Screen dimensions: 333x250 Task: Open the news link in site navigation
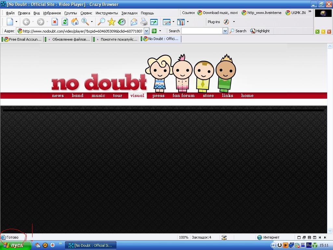pyautogui.click(x=58, y=95)
